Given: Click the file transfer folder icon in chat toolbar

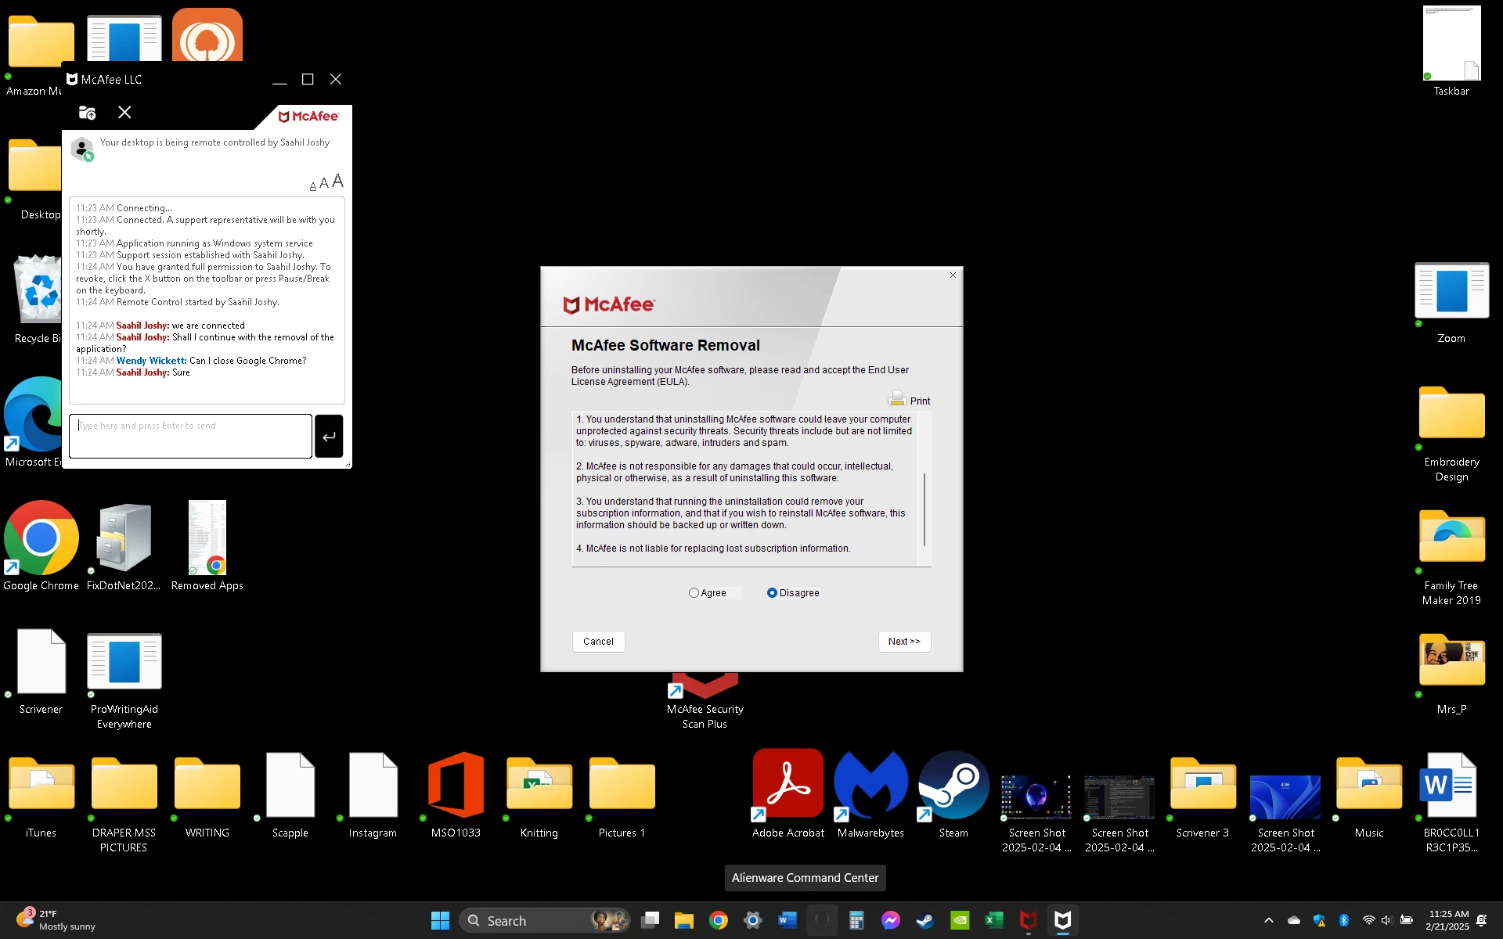Looking at the screenshot, I should [x=87, y=113].
